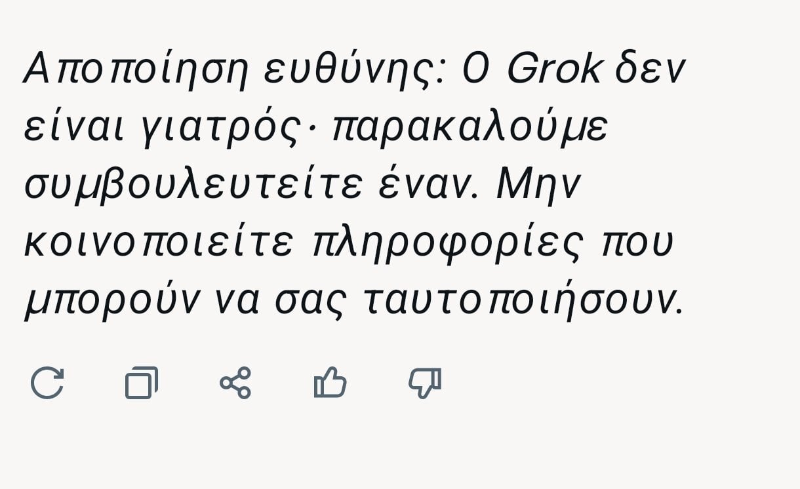800x489 pixels.
Task: Open the share icon
Action: pyautogui.click(x=235, y=383)
